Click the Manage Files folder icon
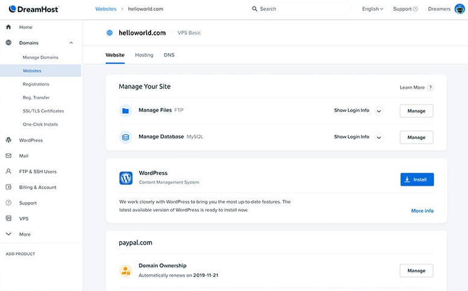 point(126,111)
